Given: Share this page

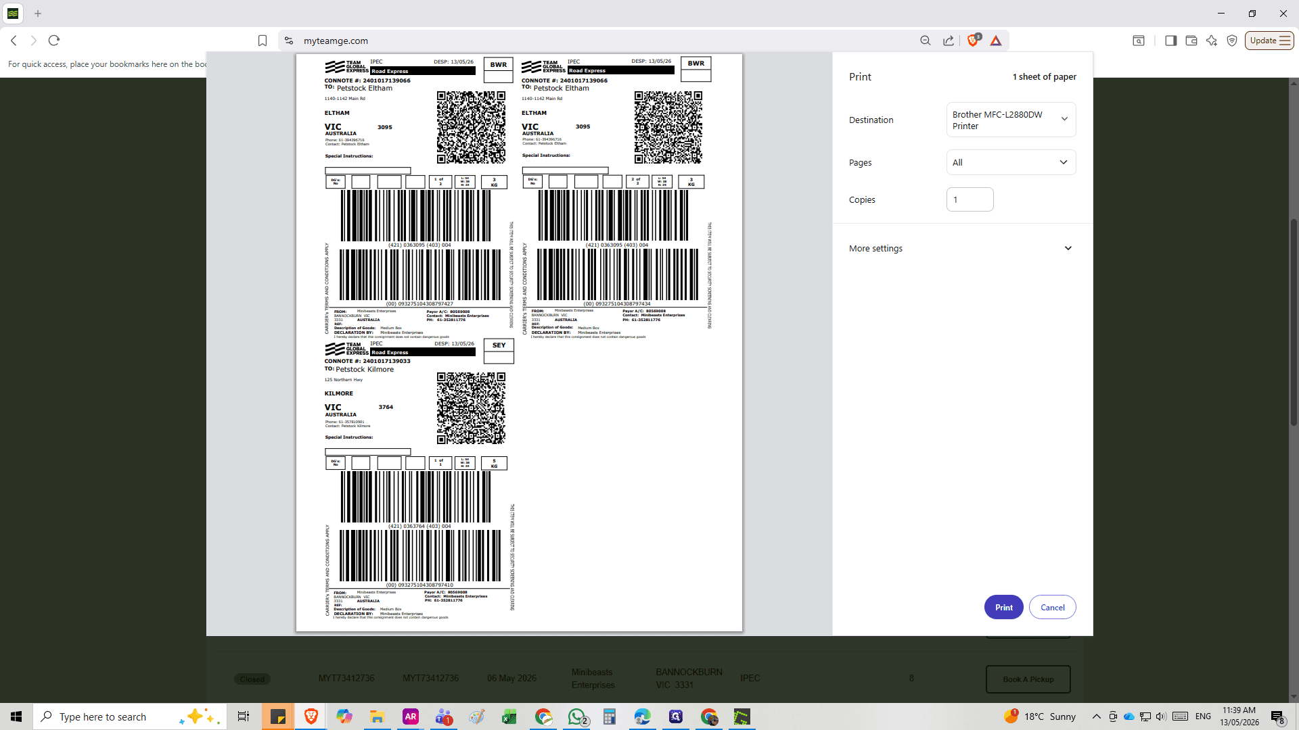Looking at the screenshot, I should tap(949, 41).
